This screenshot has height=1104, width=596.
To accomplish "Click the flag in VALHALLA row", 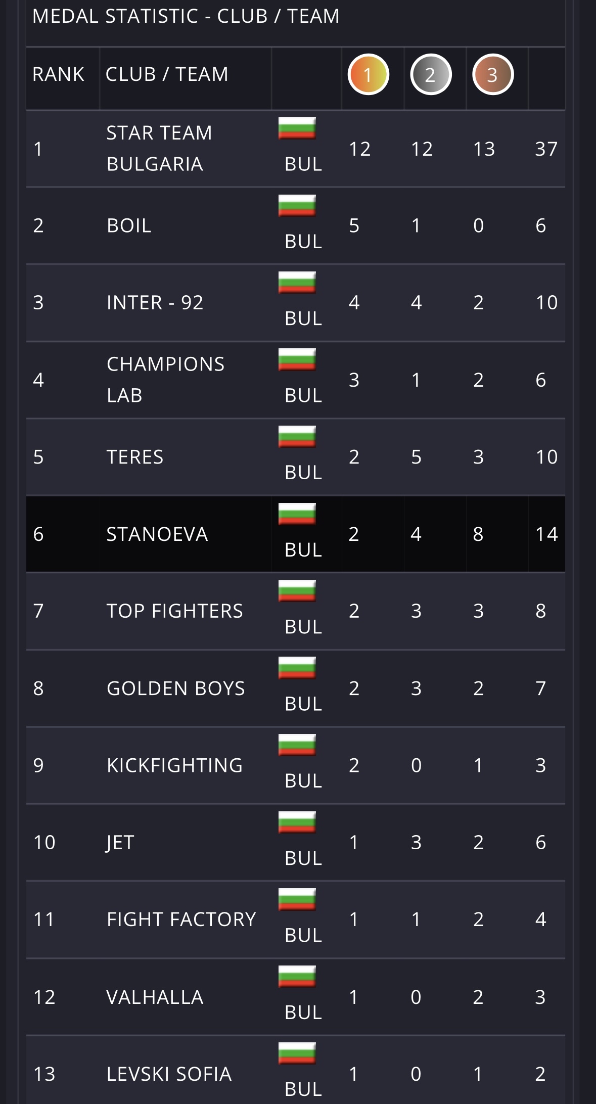I will tap(297, 977).
